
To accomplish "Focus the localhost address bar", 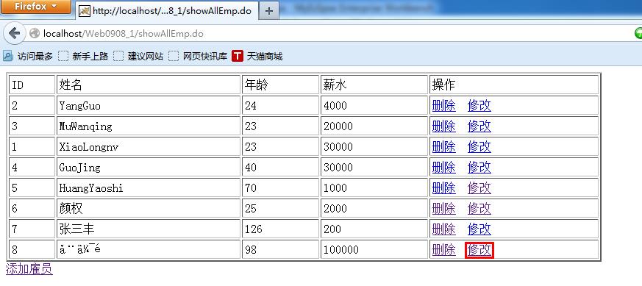I will click(x=327, y=34).
